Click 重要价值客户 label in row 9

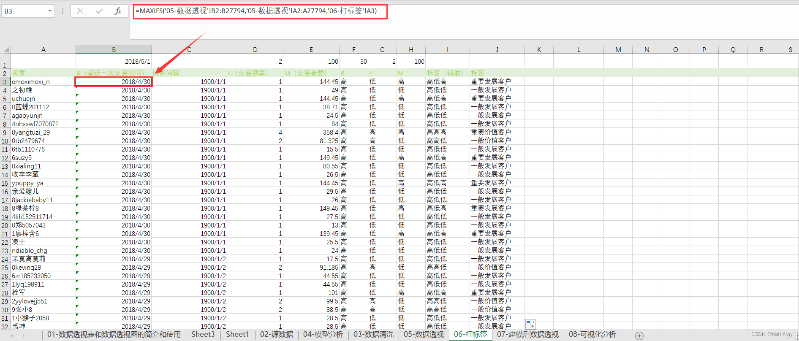tap(497, 132)
